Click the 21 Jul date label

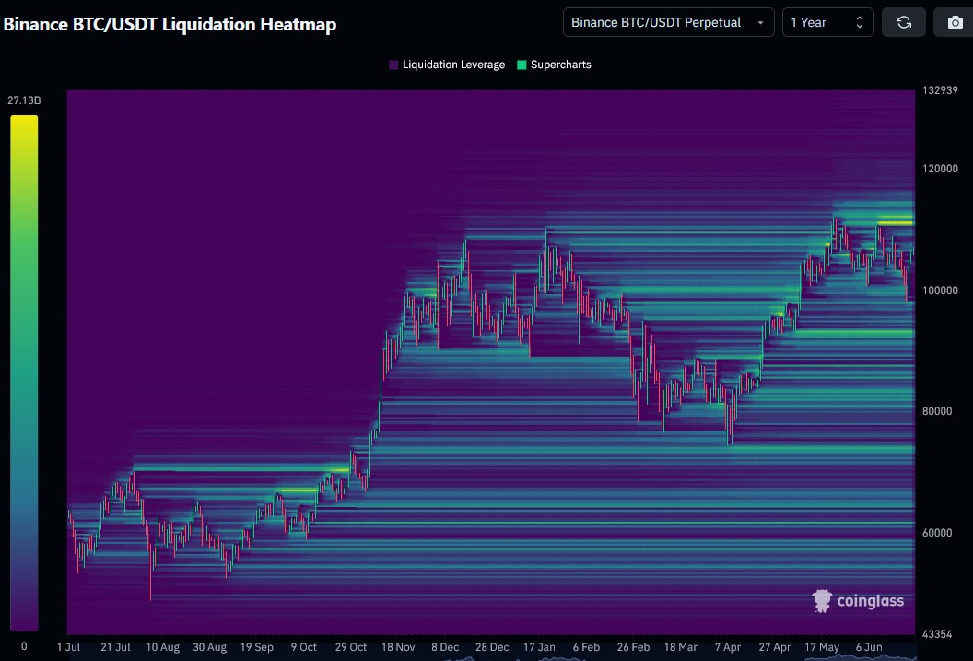coord(115,647)
